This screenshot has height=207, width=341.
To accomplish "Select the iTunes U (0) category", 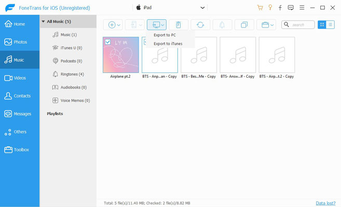I will [68, 48].
